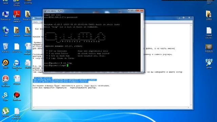The image size is (217, 122).
Task: Click highlighted 'cd /tmp' line in Notepad
Action: coord(43,78)
